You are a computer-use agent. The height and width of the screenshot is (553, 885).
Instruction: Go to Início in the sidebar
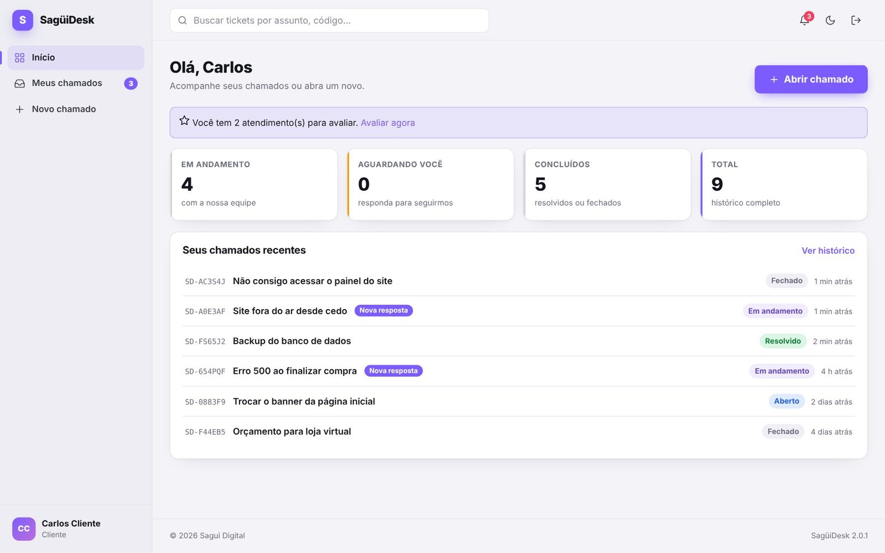point(76,58)
